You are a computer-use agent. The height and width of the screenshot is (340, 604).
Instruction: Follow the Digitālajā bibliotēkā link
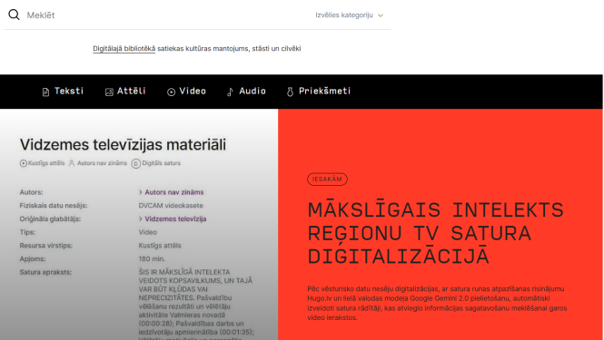(124, 48)
